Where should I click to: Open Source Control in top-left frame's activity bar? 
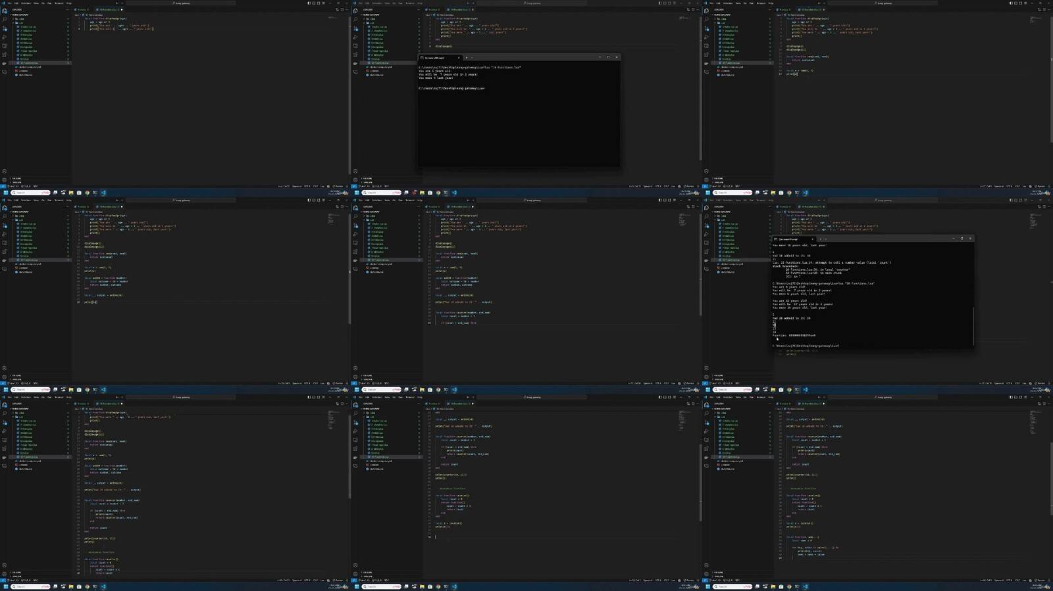(5, 28)
